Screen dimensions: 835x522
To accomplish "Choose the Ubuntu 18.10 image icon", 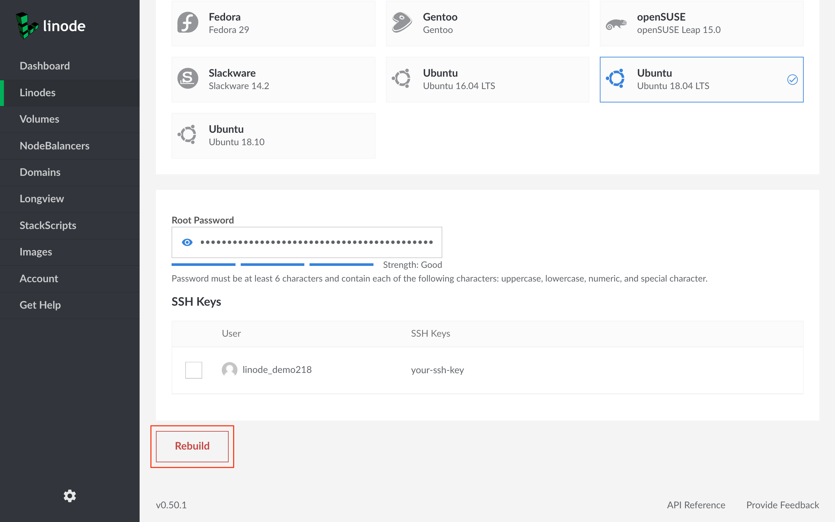I will [x=188, y=135].
